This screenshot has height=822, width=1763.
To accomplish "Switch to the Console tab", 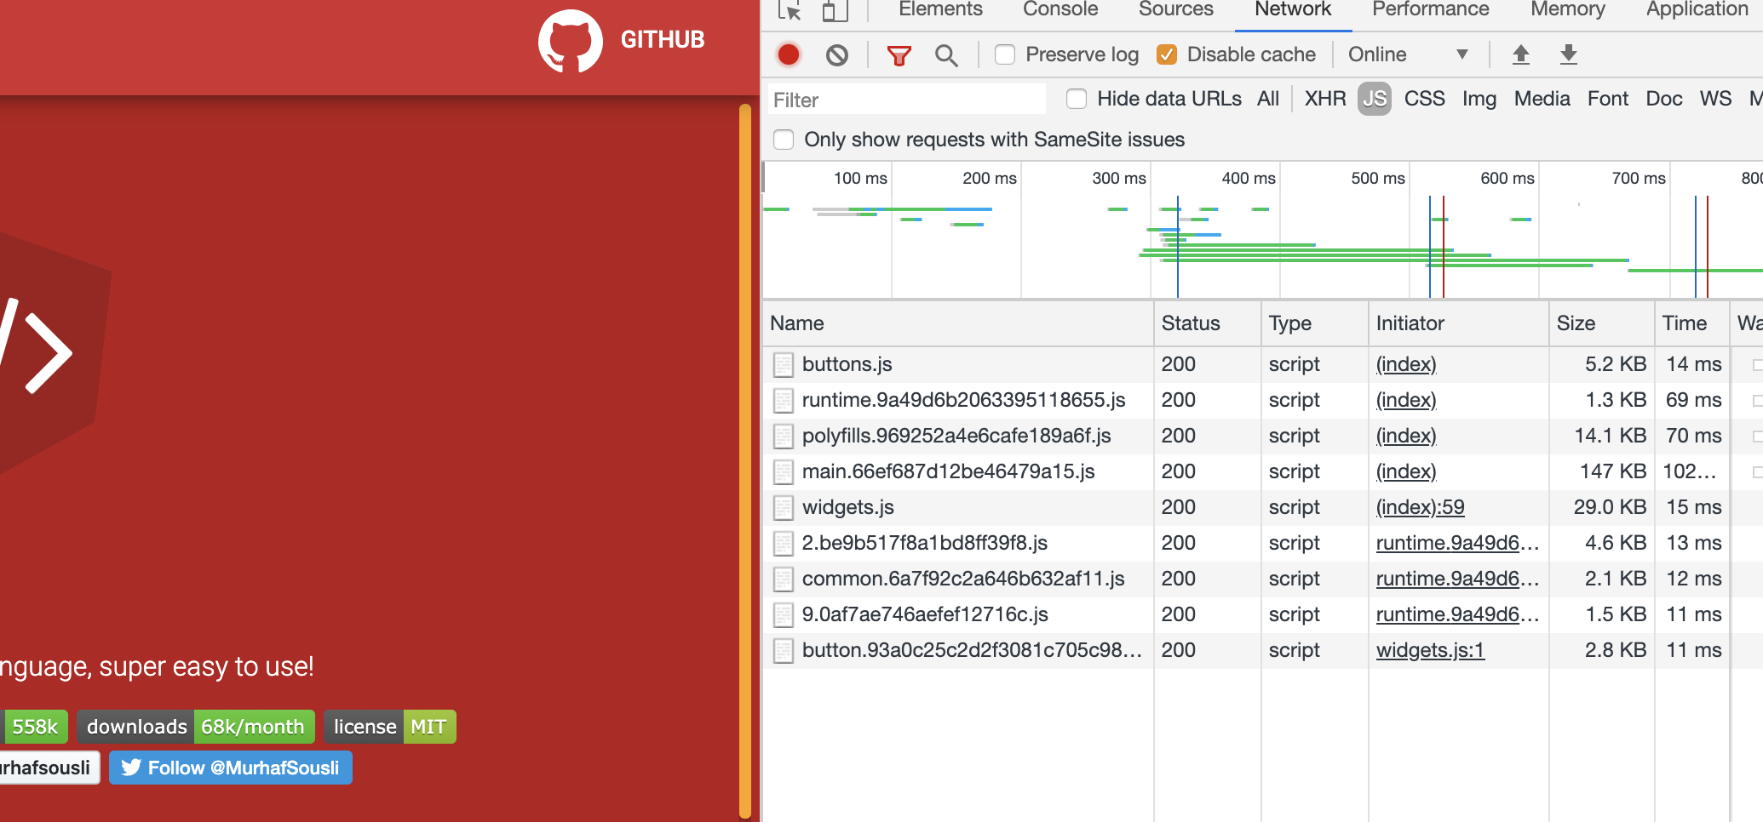I will 1059,9.
